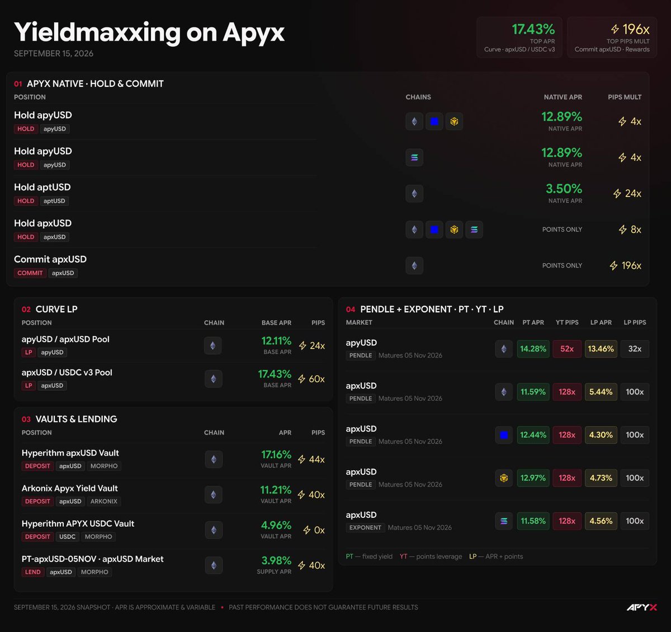Click the blue Base chain icon in the Pendle apxUSD row
The width and height of the screenshot is (671, 632).
click(504, 435)
